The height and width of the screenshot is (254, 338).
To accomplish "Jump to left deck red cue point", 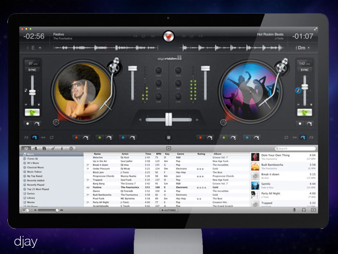I will tap(86, 137).
